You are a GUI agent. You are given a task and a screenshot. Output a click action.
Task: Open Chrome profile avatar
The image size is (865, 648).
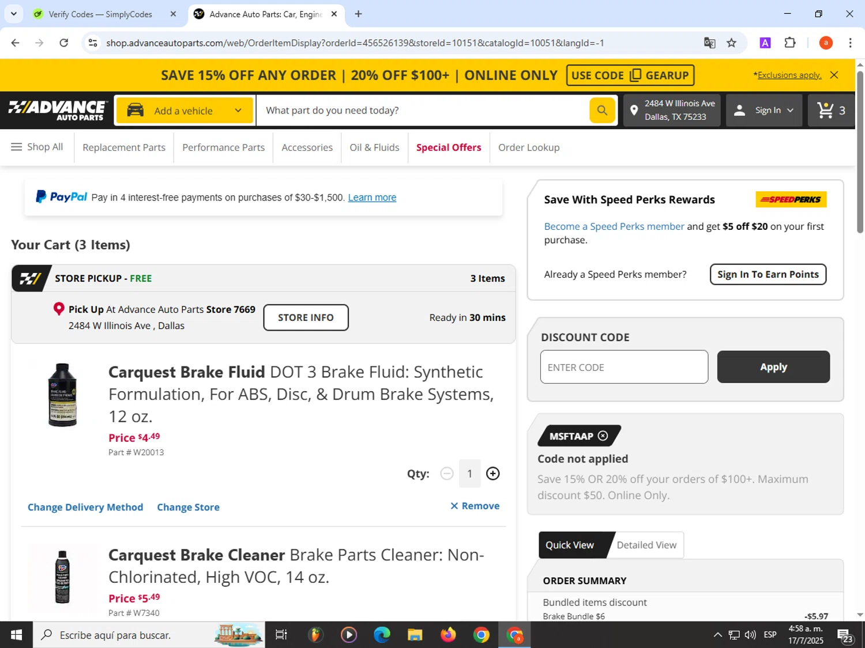tap(826, 43)
